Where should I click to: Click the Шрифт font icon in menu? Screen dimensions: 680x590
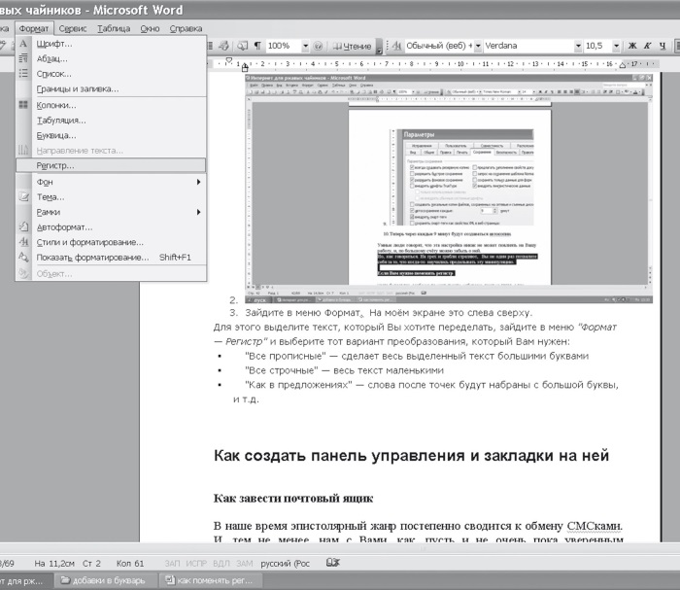23,44
